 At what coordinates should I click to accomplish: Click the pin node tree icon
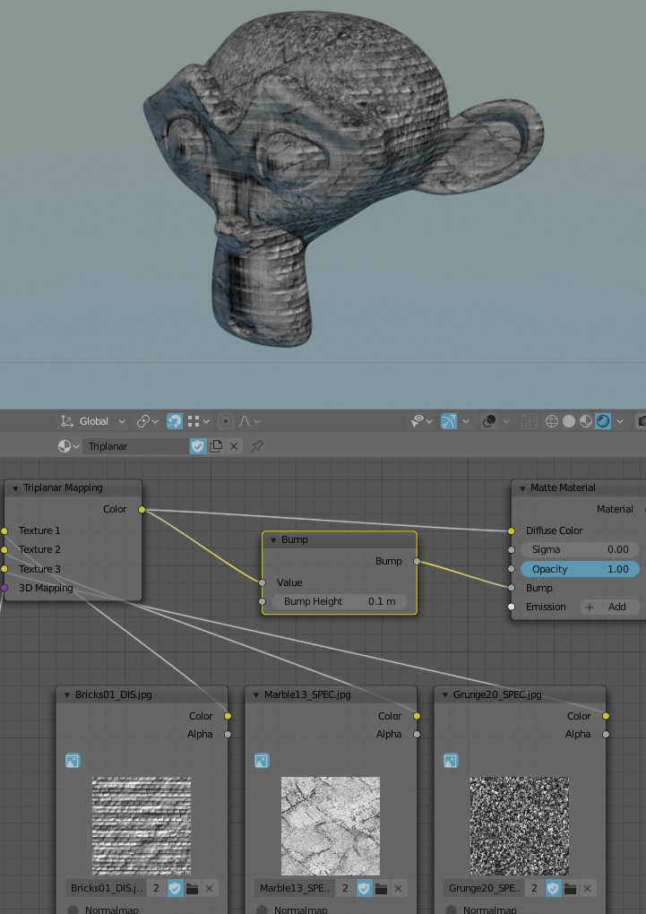tap(257, 446)
